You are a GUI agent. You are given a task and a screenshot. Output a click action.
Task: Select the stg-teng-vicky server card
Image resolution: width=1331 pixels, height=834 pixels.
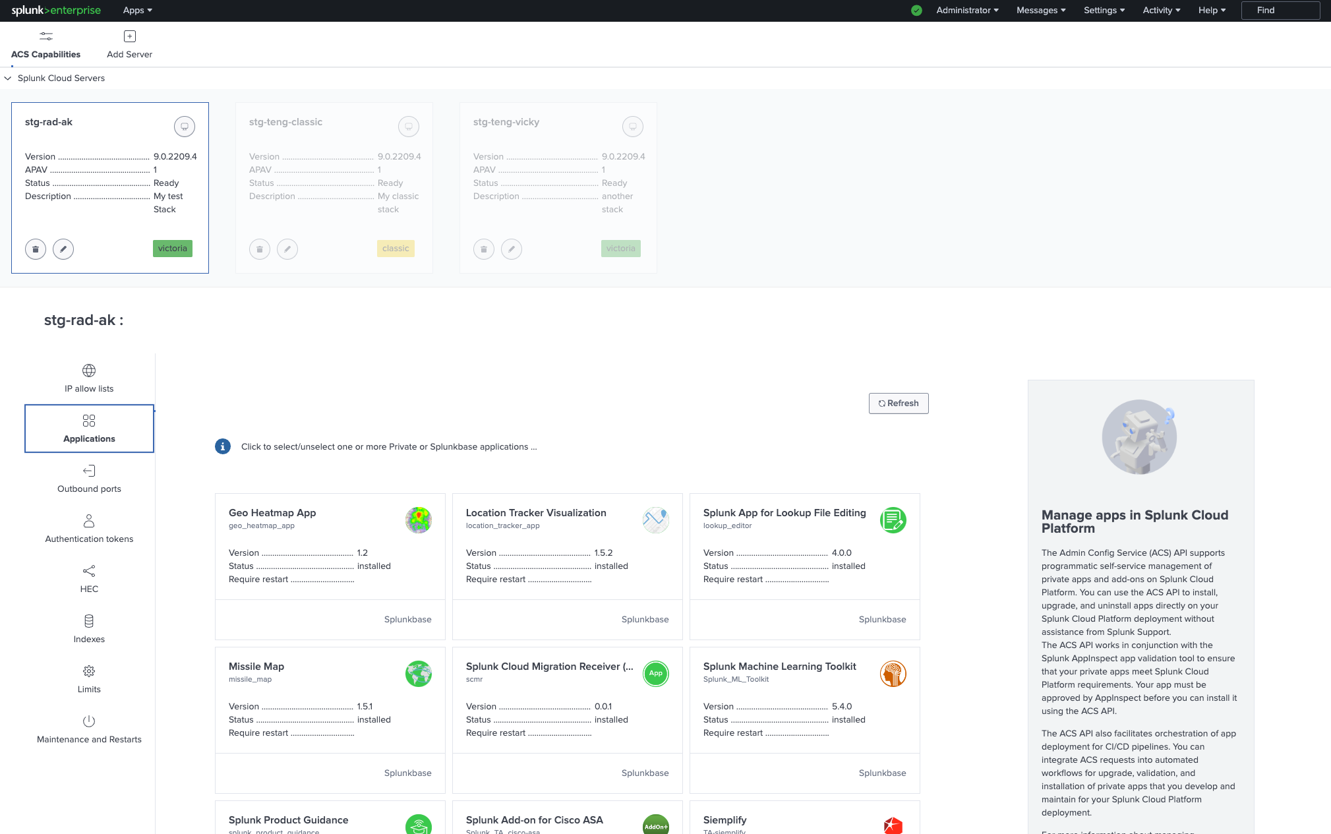pos(558,187)
